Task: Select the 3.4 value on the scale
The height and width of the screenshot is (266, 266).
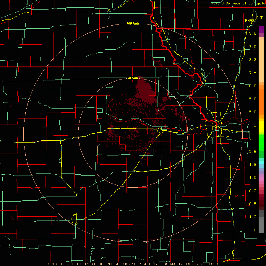Action: (253, 138)
